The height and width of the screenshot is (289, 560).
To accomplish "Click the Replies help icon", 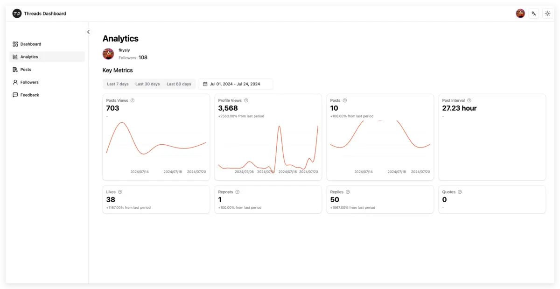I will [x=348, y=192].
